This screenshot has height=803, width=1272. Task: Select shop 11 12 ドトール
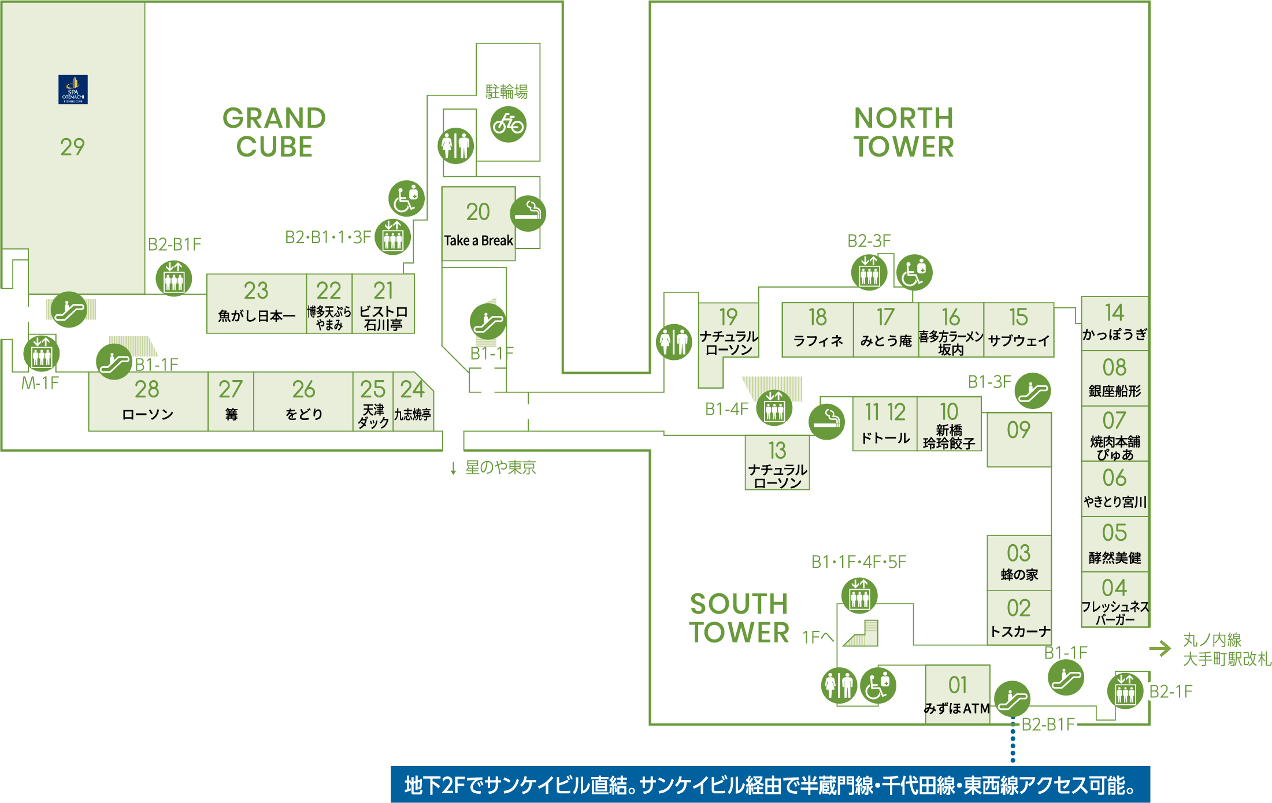tap(885, 423)
